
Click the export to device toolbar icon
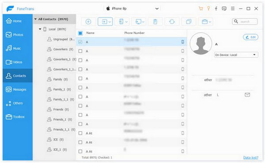coord(104,22)
